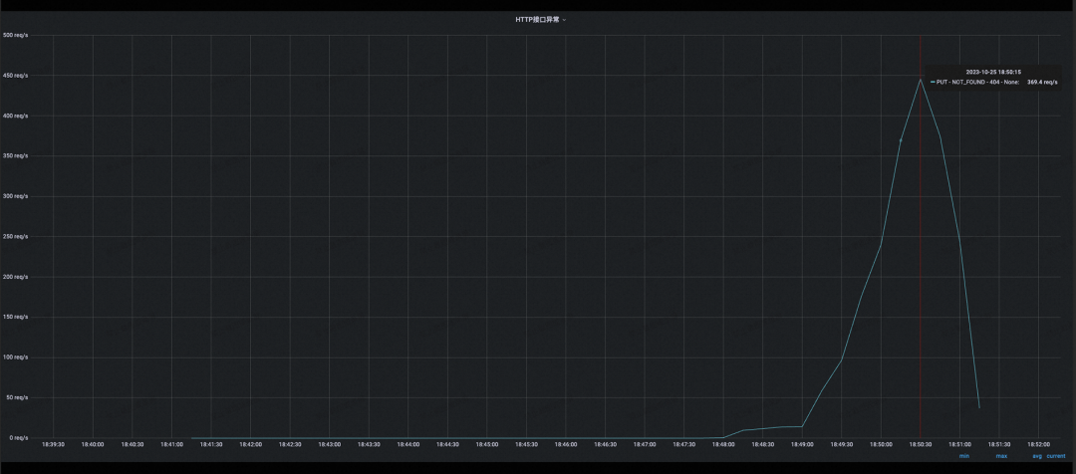
Task: Sort legend by the avg column
Action: (1037, 456)
